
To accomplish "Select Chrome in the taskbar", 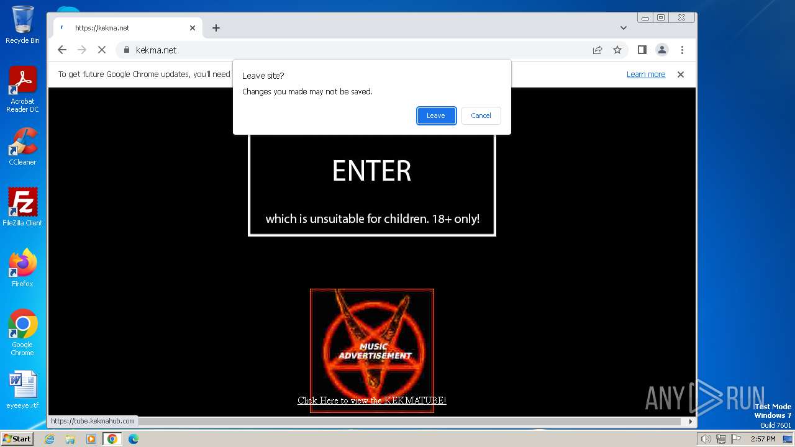I will pyautogui.click(x=112, y=439).
